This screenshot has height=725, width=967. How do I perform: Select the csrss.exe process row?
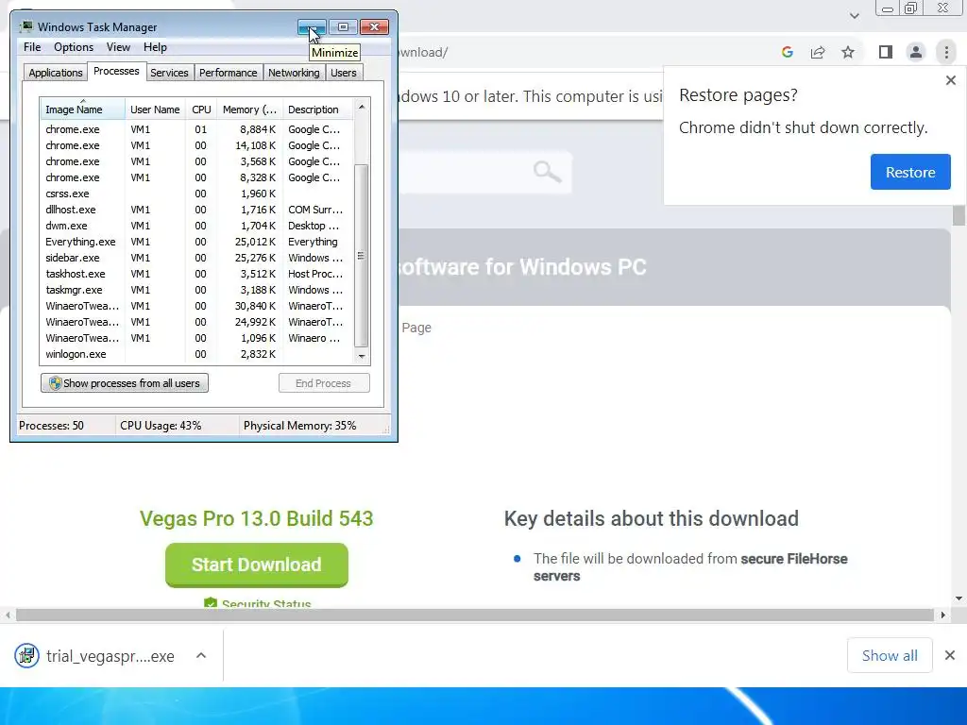click(x=196, y=194)
